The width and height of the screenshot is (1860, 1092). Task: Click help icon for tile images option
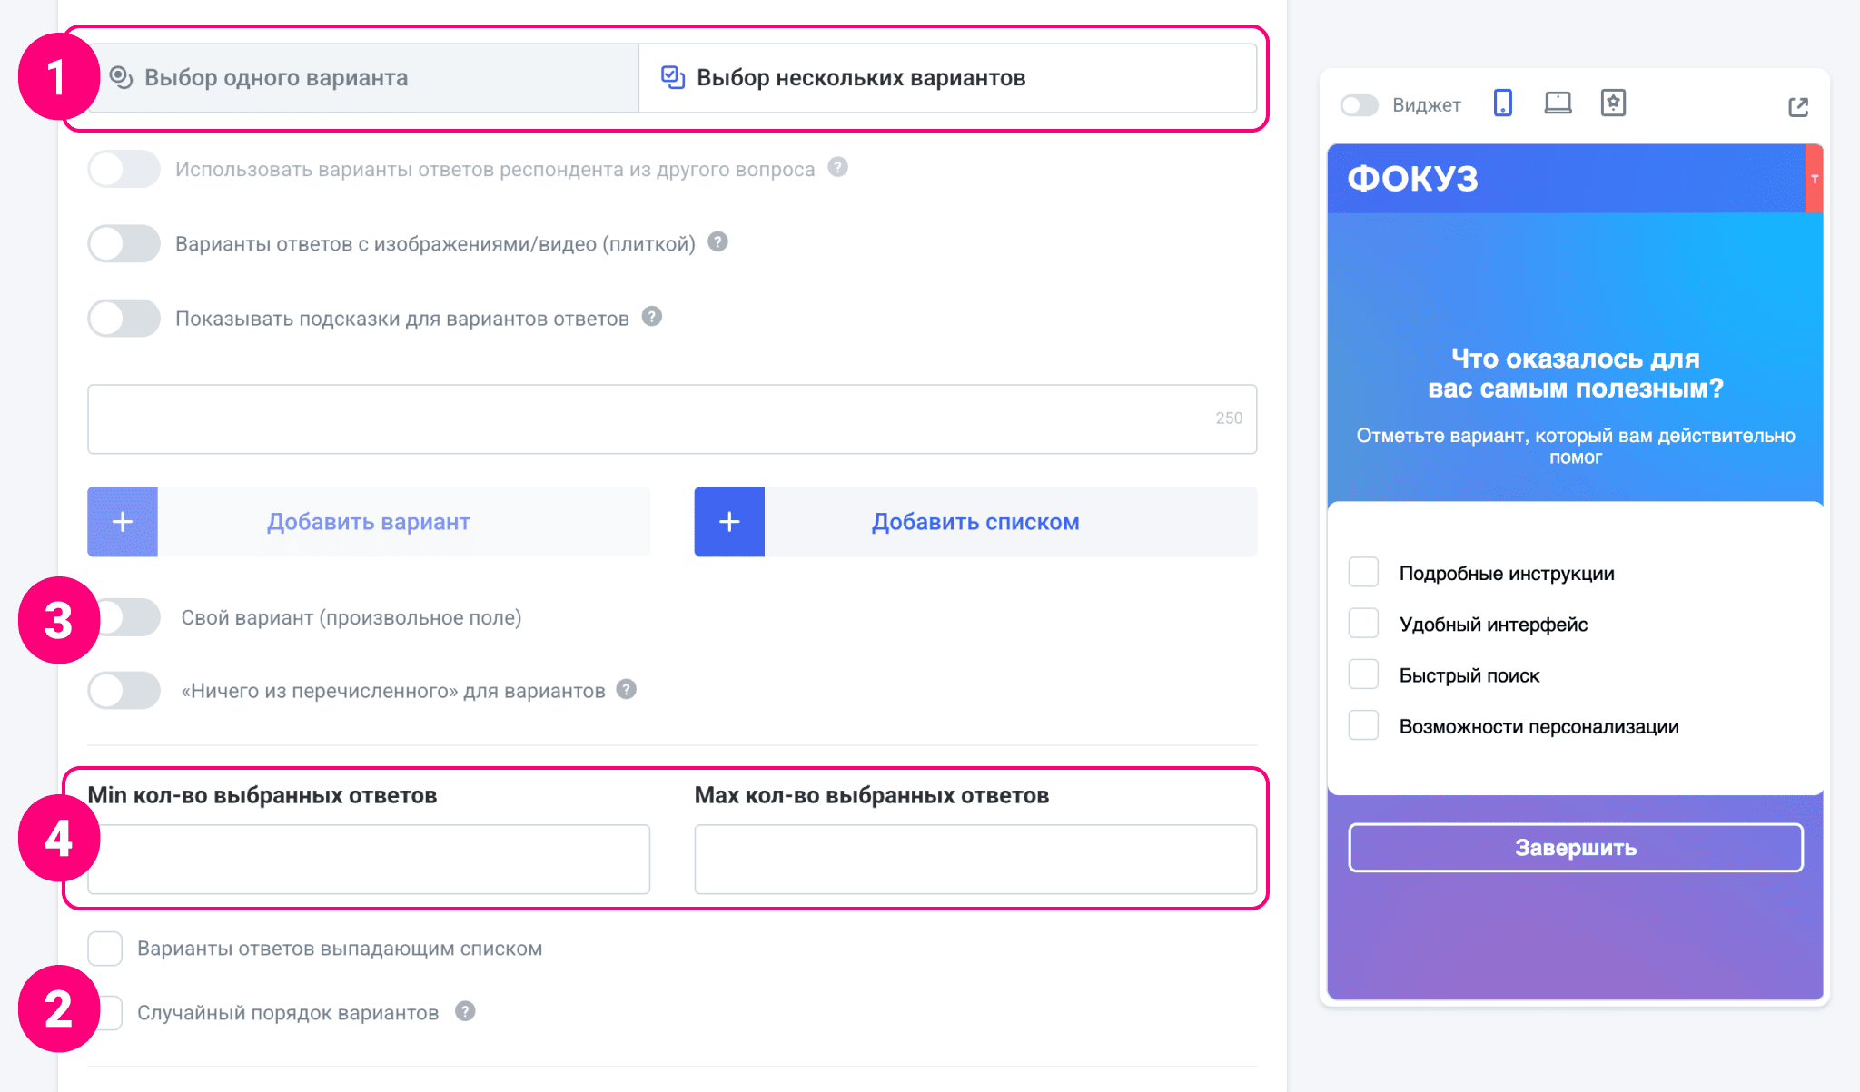point(717,242)
